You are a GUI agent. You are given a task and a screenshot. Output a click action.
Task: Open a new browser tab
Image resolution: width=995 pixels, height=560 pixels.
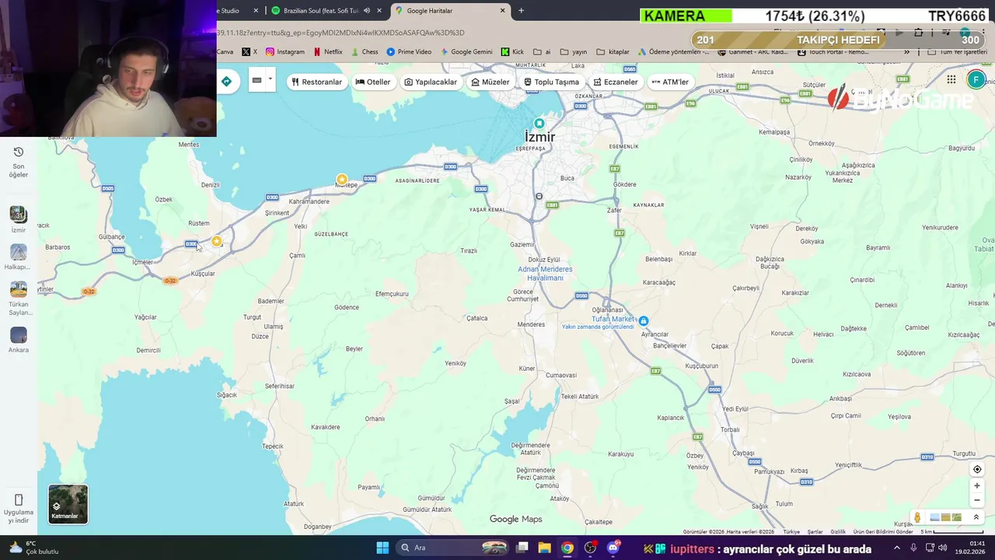tap(521, 11)
